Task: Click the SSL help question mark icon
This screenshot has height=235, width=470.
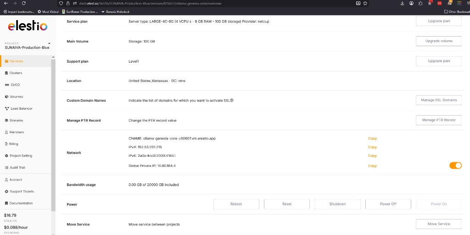Action: click(232, 101)
